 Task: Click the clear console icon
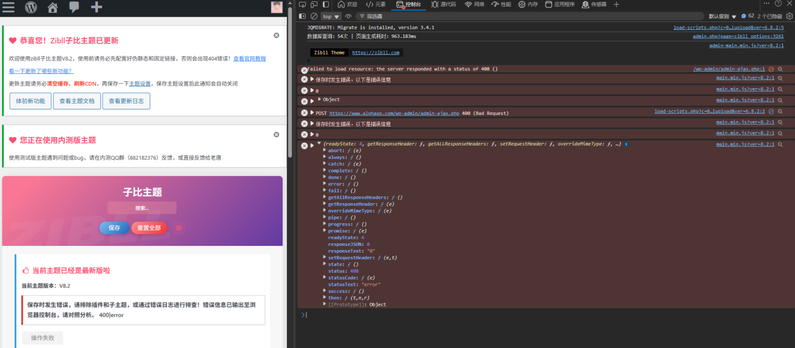click(x=314, y=17)
